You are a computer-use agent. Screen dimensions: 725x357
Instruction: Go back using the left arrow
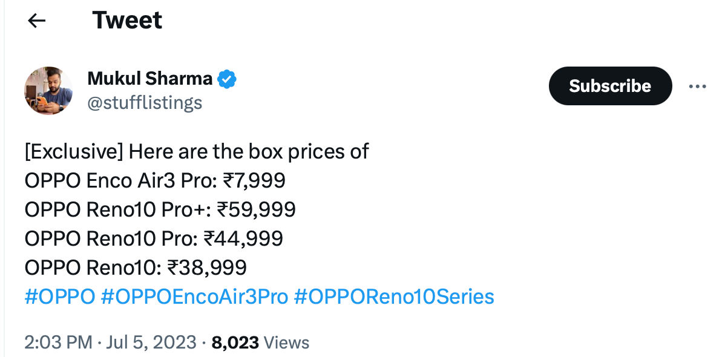click(36, 21)
